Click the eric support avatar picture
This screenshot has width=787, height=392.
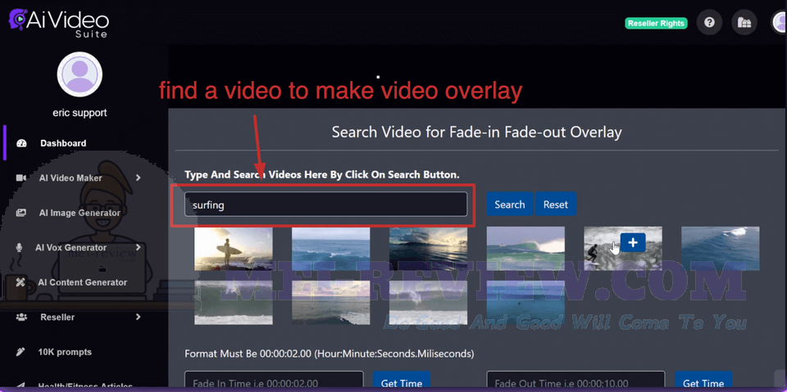click(80, 74)
